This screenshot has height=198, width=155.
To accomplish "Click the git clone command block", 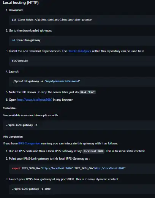I will pos(82,20).
